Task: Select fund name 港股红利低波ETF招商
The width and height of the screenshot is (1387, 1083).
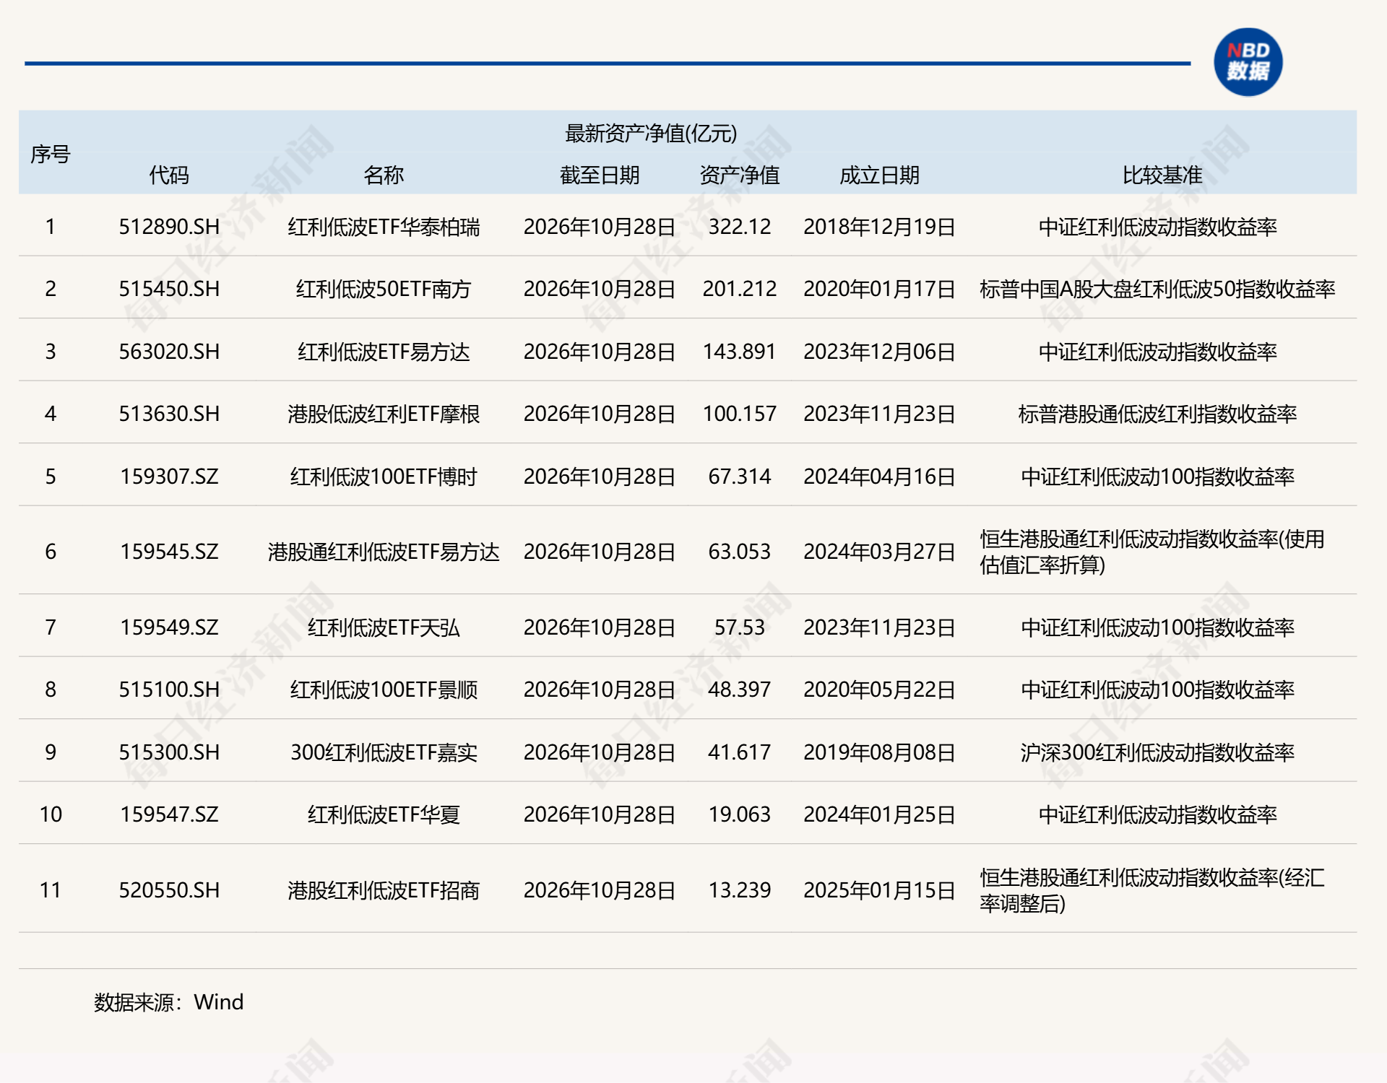Action: pyautogui.click(x=384, y=890)
